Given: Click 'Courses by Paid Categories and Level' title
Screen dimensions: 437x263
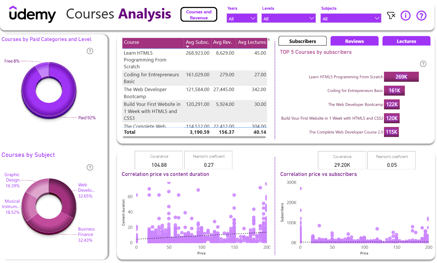Looking at the screenshot, I should [x=46, y=39].
